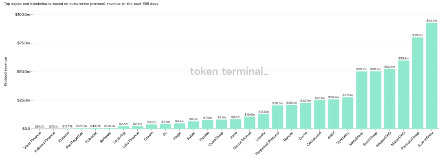This screenshot has width=440, height=158.
Task: Click the MakerDAO bar
Action: tap(404, 95)
